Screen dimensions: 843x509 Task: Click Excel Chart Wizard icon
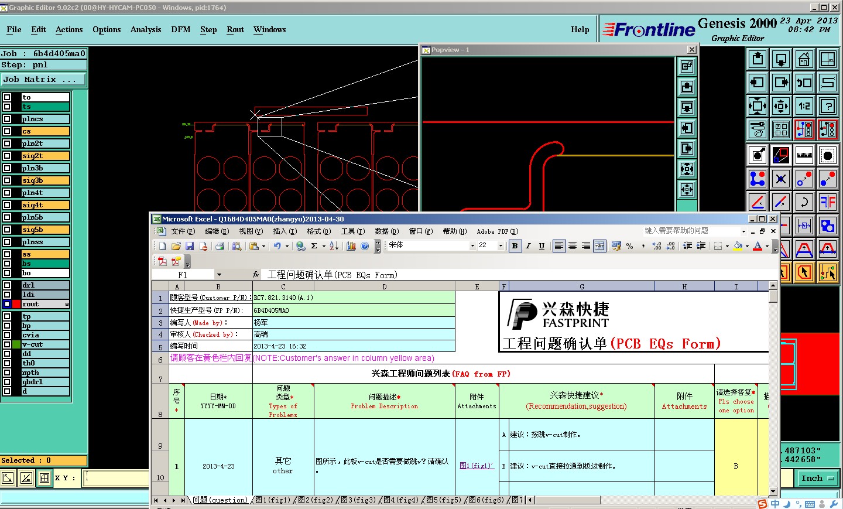point(351,246)
